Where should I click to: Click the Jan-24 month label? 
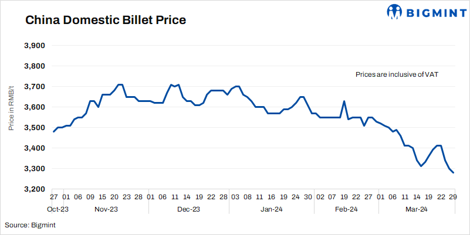(x=272, y=209)
